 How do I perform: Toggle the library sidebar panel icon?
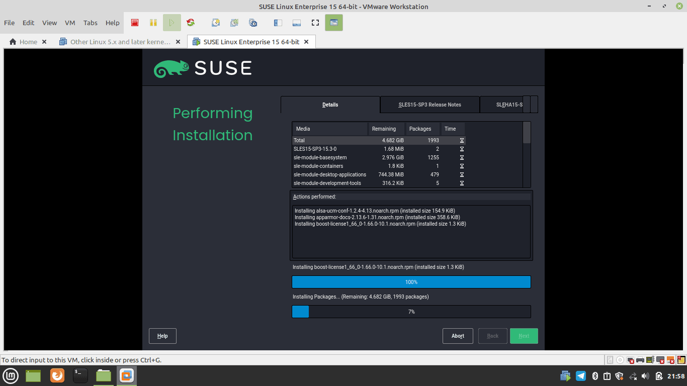coord(278,23)
